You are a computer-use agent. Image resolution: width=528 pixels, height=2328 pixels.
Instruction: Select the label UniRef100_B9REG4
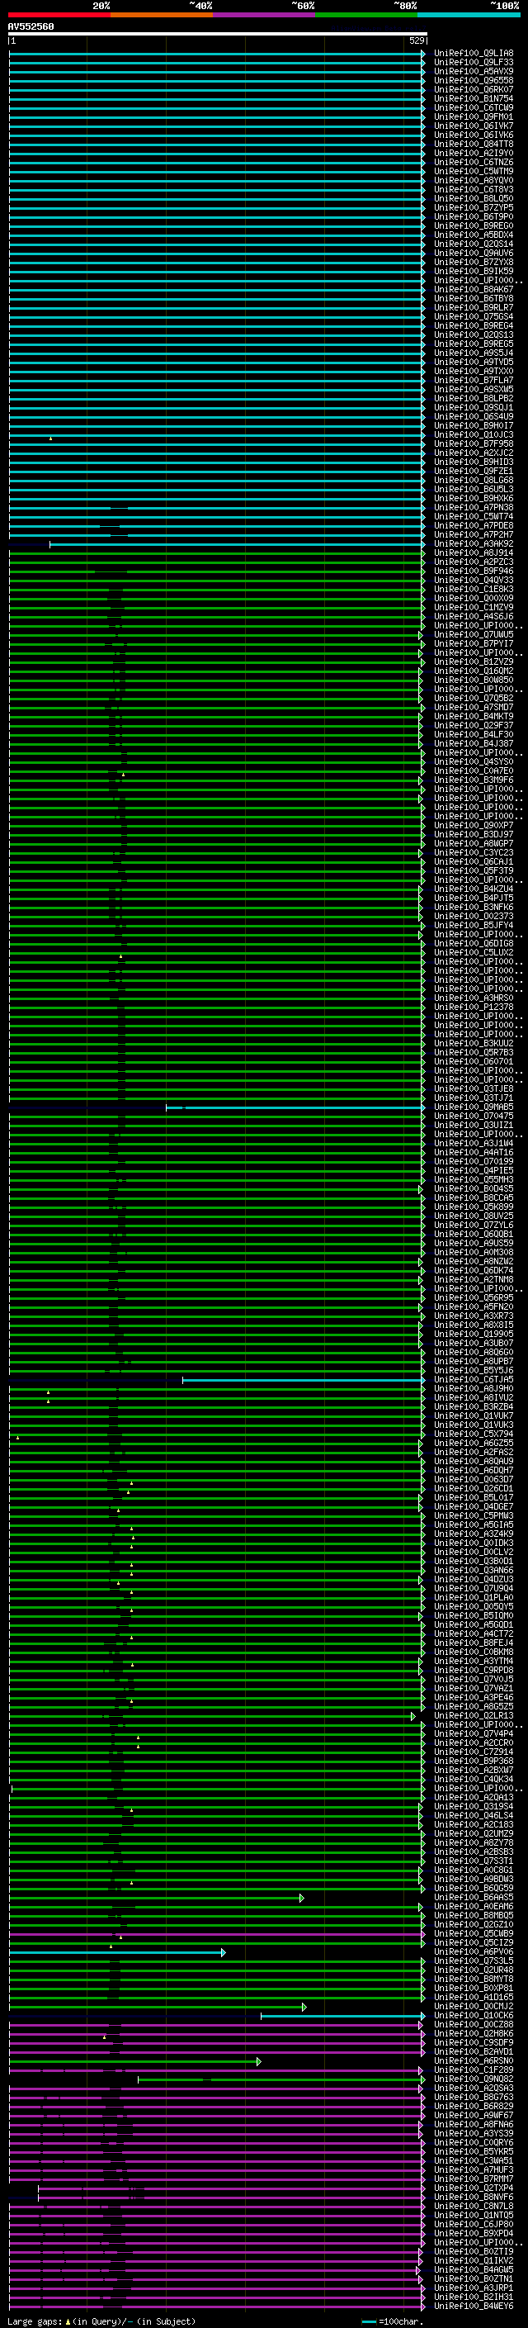(x=474, y=325)
